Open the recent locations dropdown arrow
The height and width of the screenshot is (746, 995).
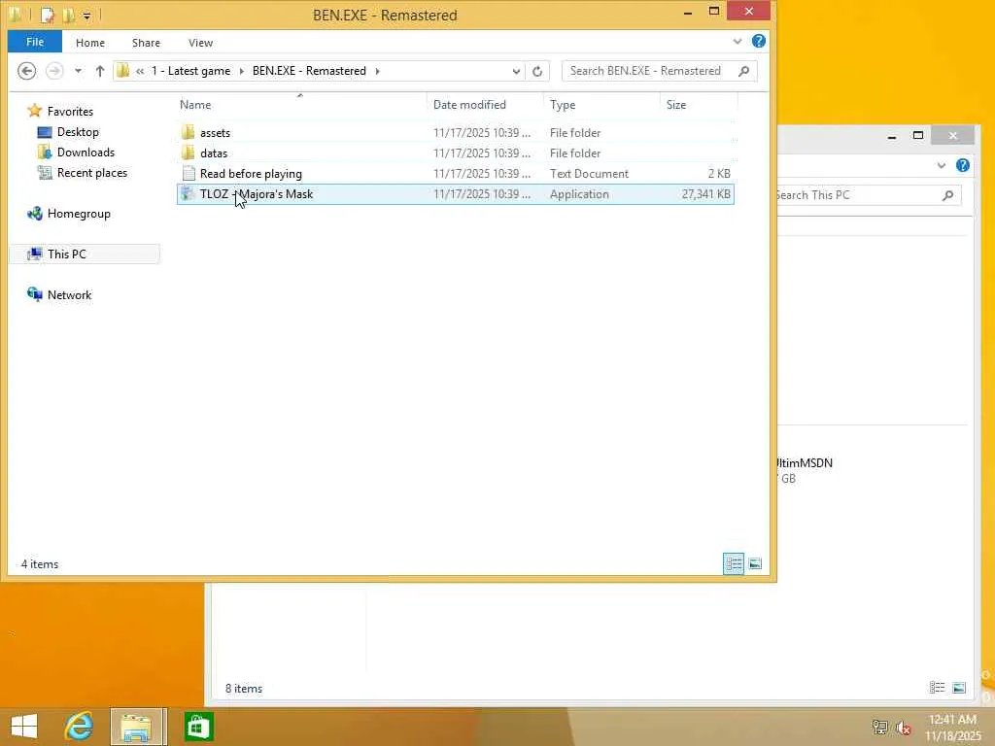point(78,71)
